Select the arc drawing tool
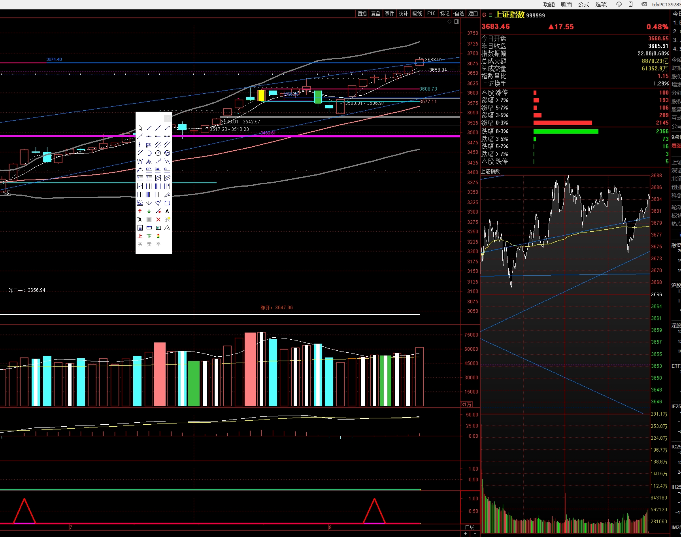The width and height of the screenshot is (681, 537). point(149,153)
